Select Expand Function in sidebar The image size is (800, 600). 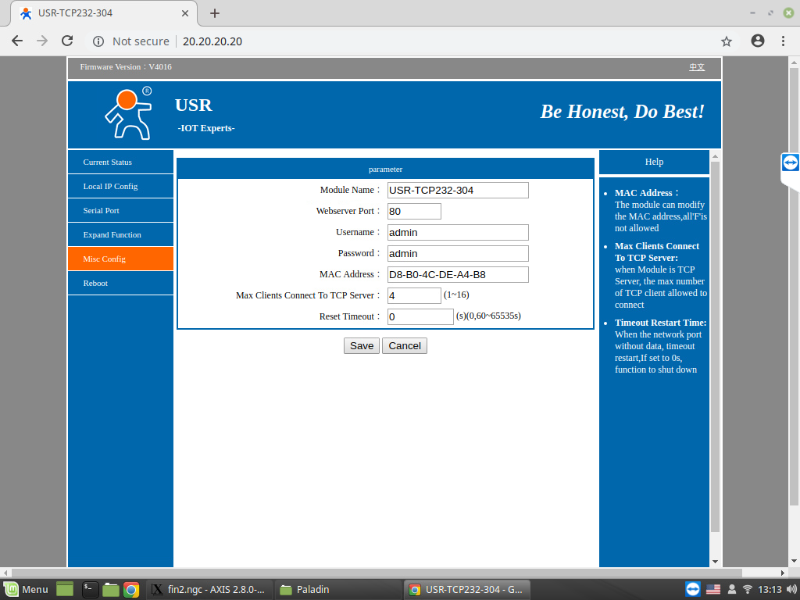120,234
